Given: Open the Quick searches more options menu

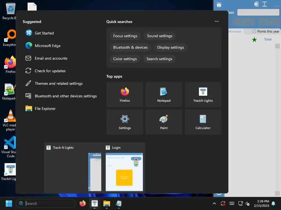Looking at the screenshot, I should (217, 21).
